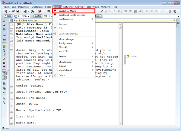This screenshot has width=181, height=131.
Task: Click the plus icon at right edge
Action: coord(179,23)
